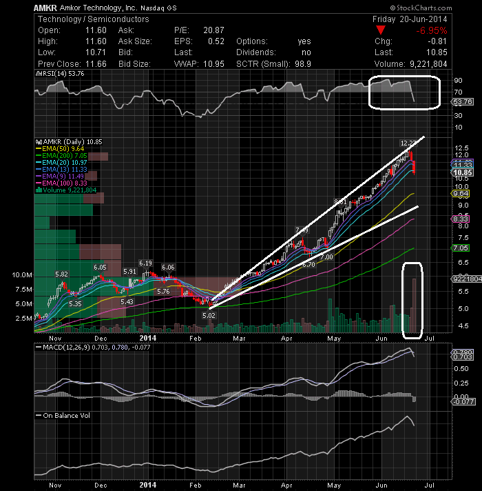
Task: Click the header Volume value 9,221,804
Action: pos(428,64)
